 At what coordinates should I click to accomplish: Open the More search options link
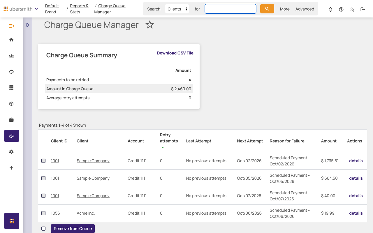click(285, 9)
